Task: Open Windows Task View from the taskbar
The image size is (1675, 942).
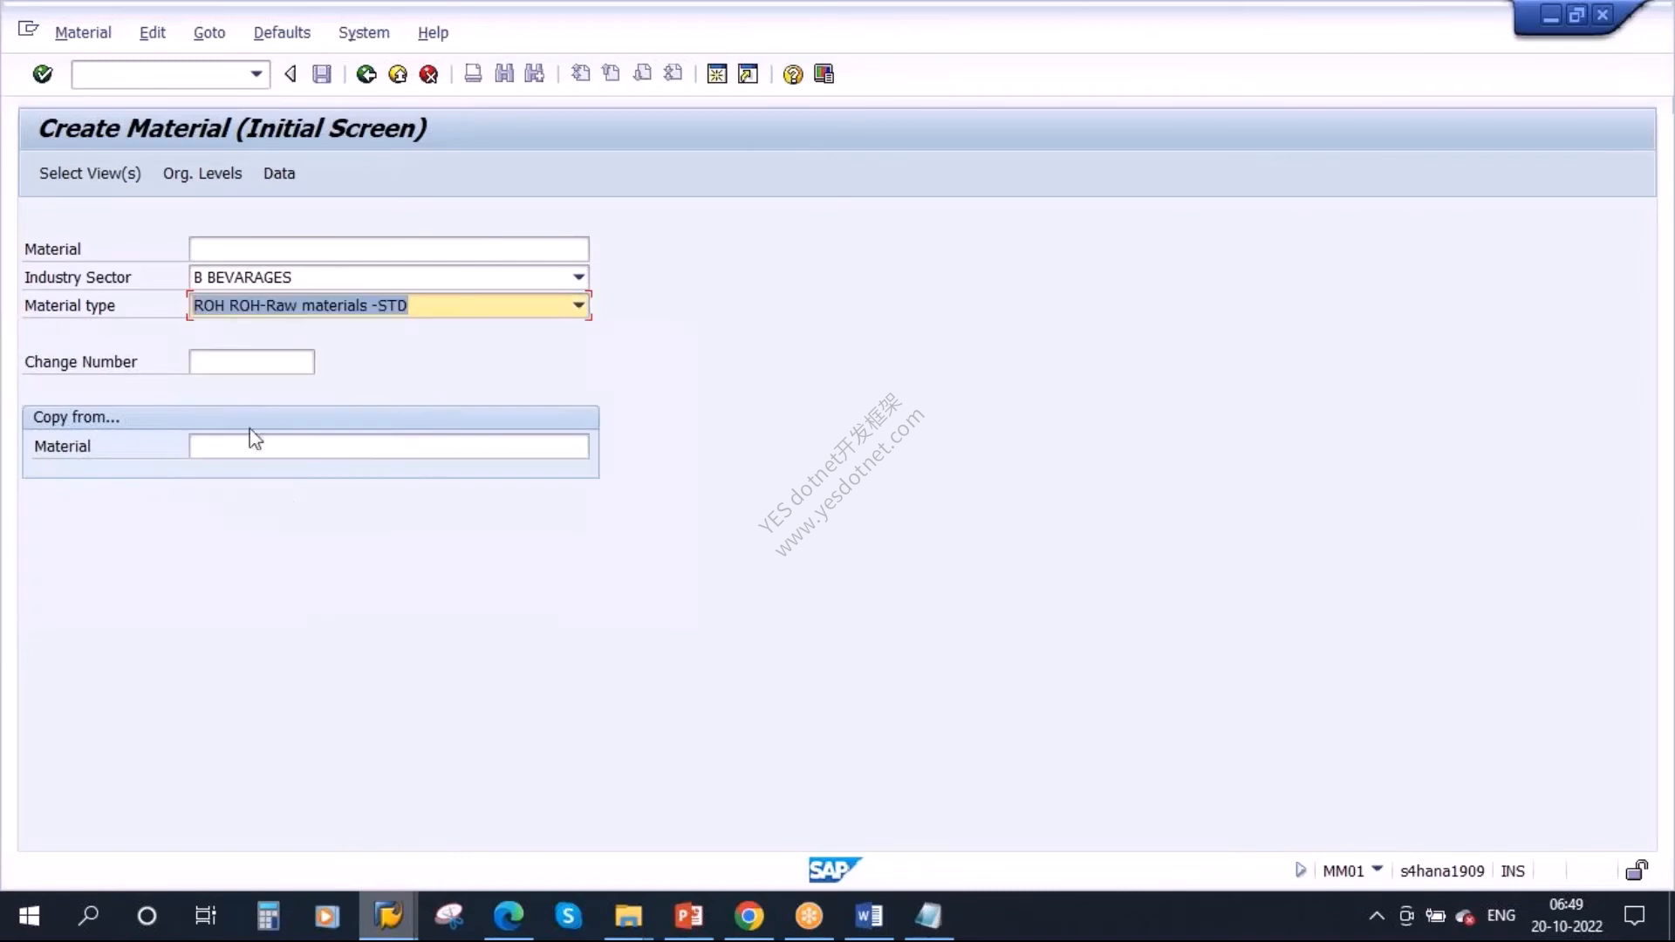Action: (206, 916)
